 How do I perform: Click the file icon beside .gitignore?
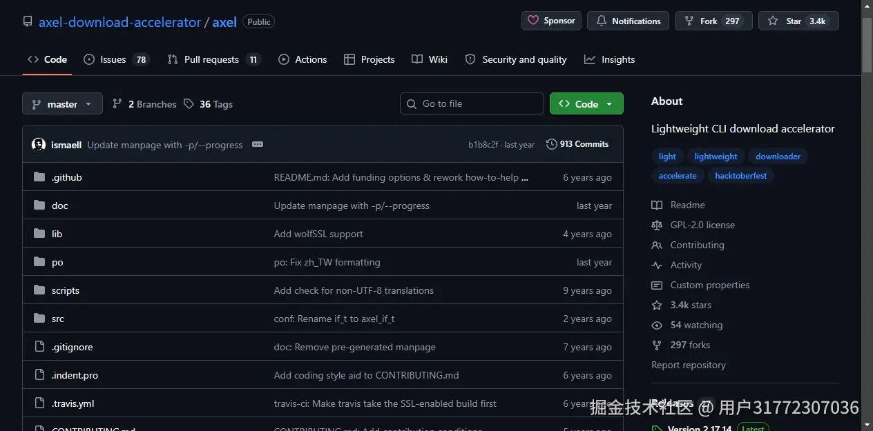(x=39, y=347)
